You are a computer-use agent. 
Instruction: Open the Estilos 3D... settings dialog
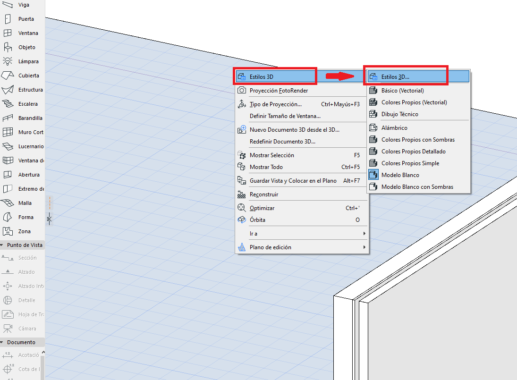tap(395, 76)
